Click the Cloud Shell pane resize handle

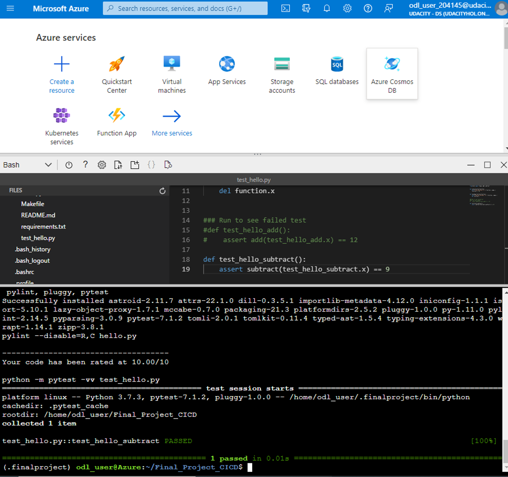[257, 154]
